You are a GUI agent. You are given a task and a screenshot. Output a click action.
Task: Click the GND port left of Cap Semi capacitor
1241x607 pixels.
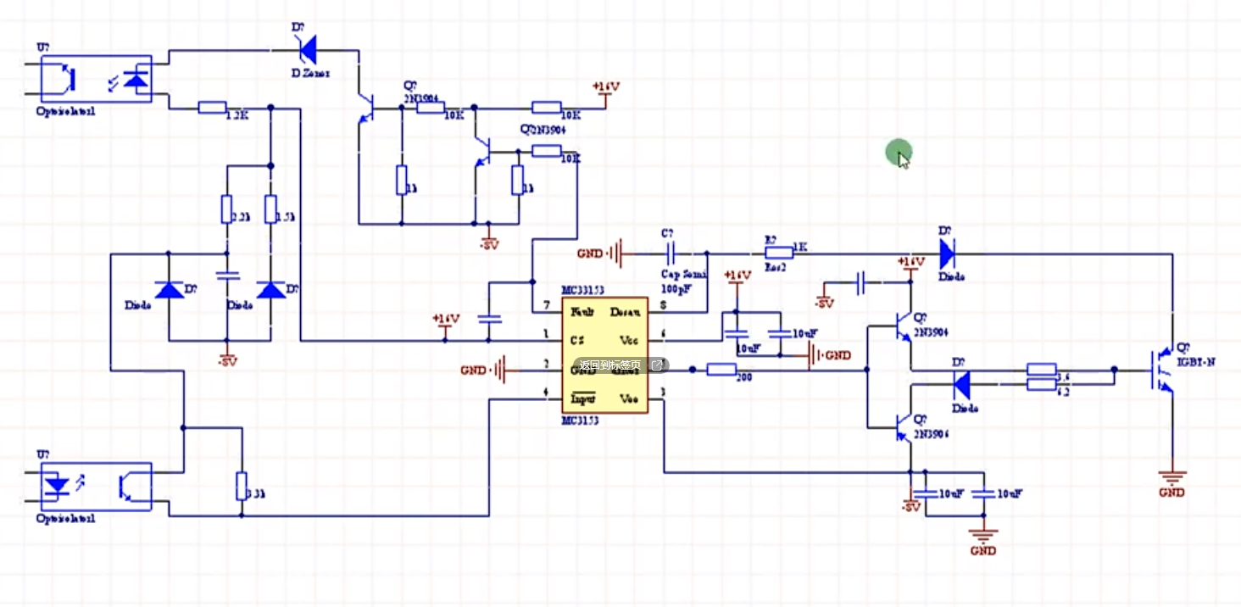(x=600, y=253)
